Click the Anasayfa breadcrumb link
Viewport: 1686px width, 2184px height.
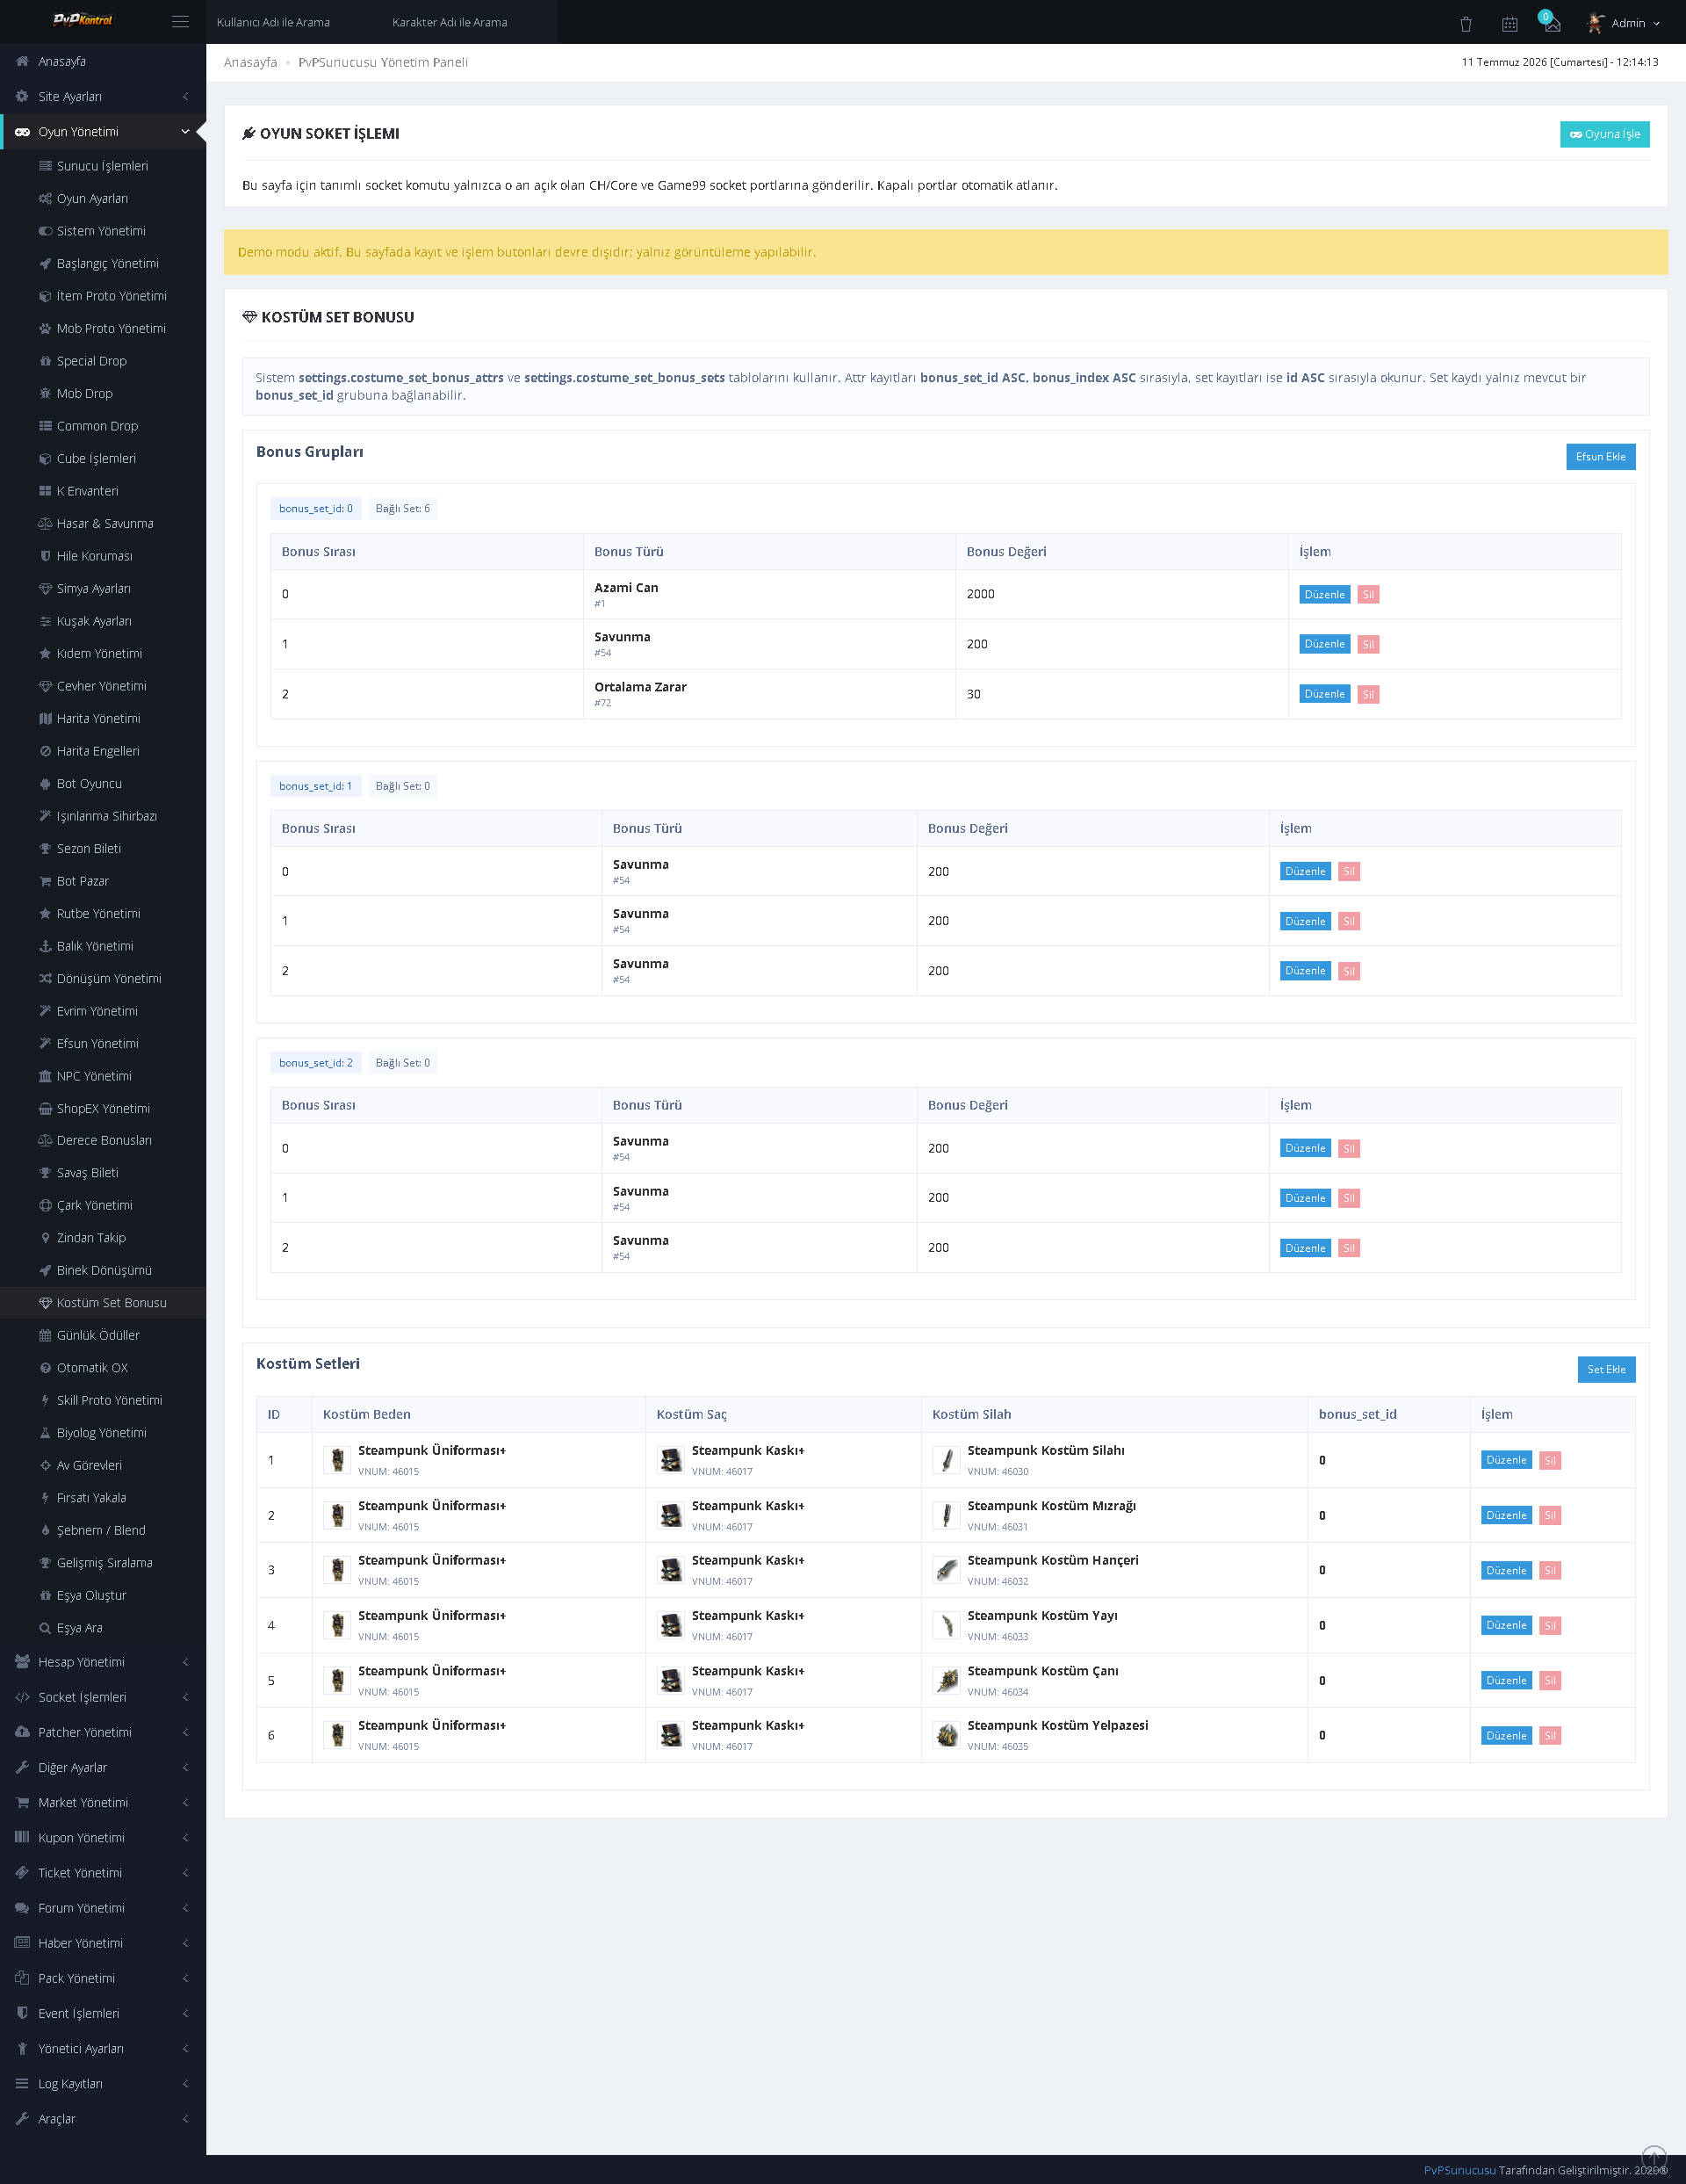(251, 62)
